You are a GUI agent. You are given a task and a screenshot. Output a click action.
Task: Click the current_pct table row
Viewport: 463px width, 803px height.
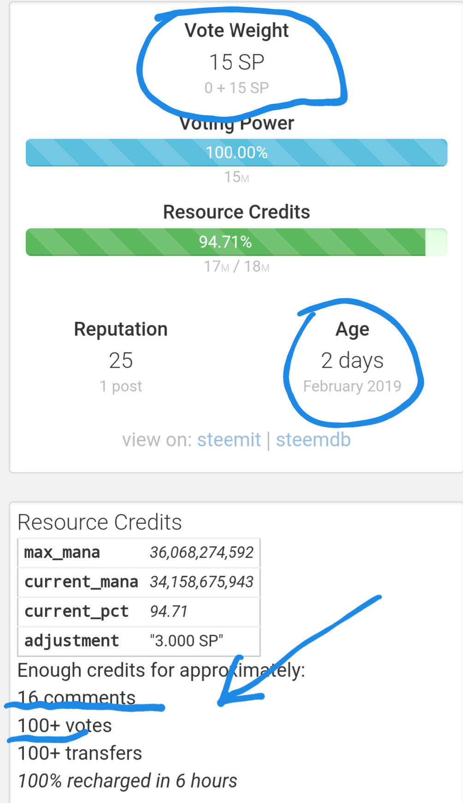click(x=138, y=612)
